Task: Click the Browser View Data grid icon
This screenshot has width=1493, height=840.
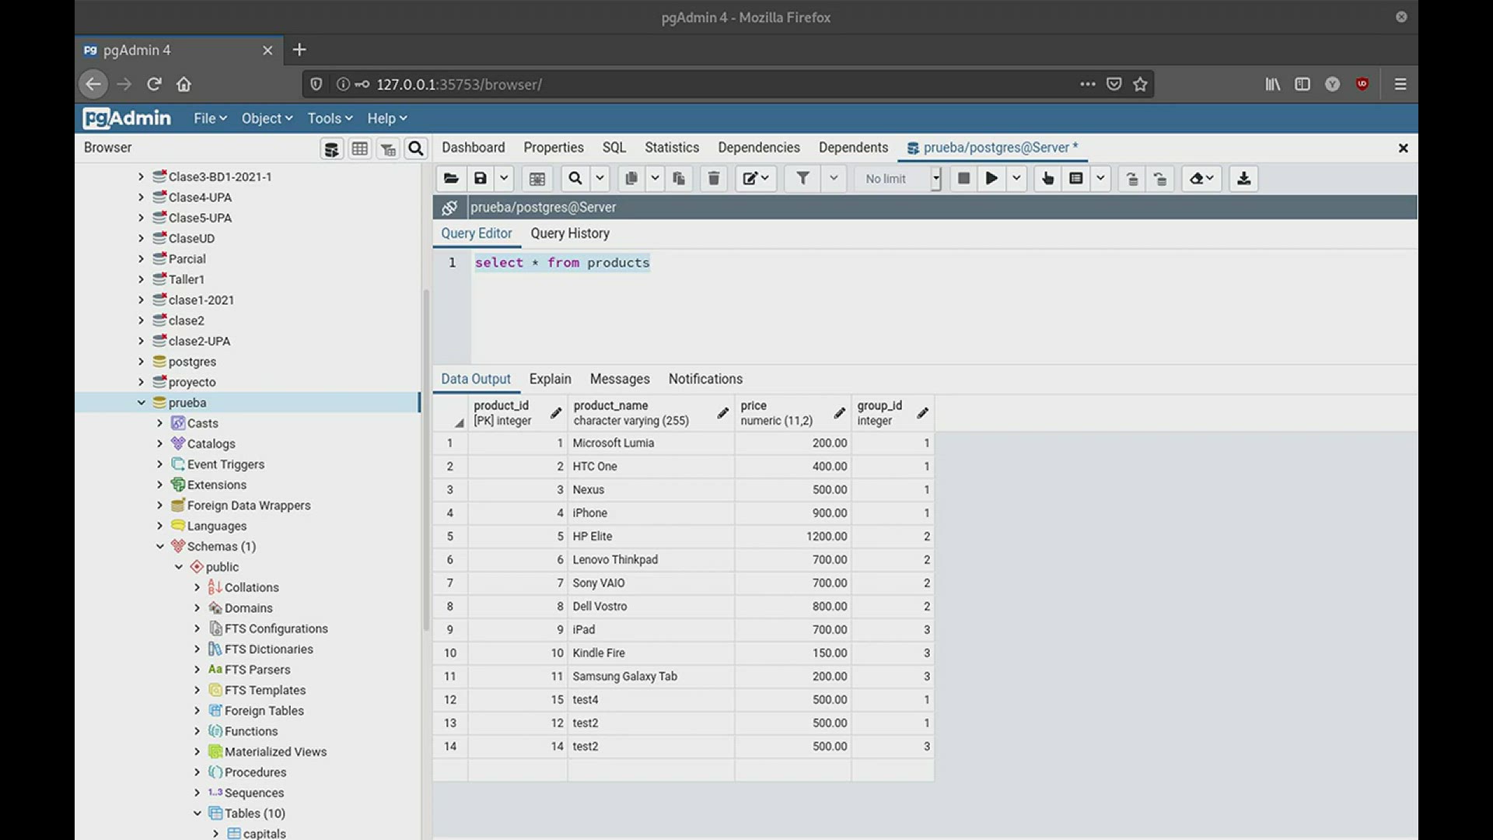Action: 360,149
